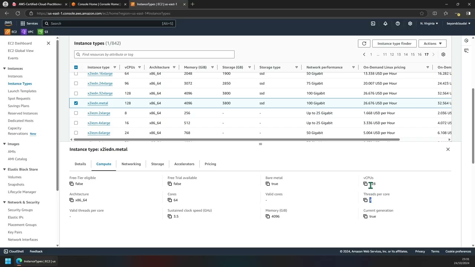Focus the AWS console search box

pos(108,23)
